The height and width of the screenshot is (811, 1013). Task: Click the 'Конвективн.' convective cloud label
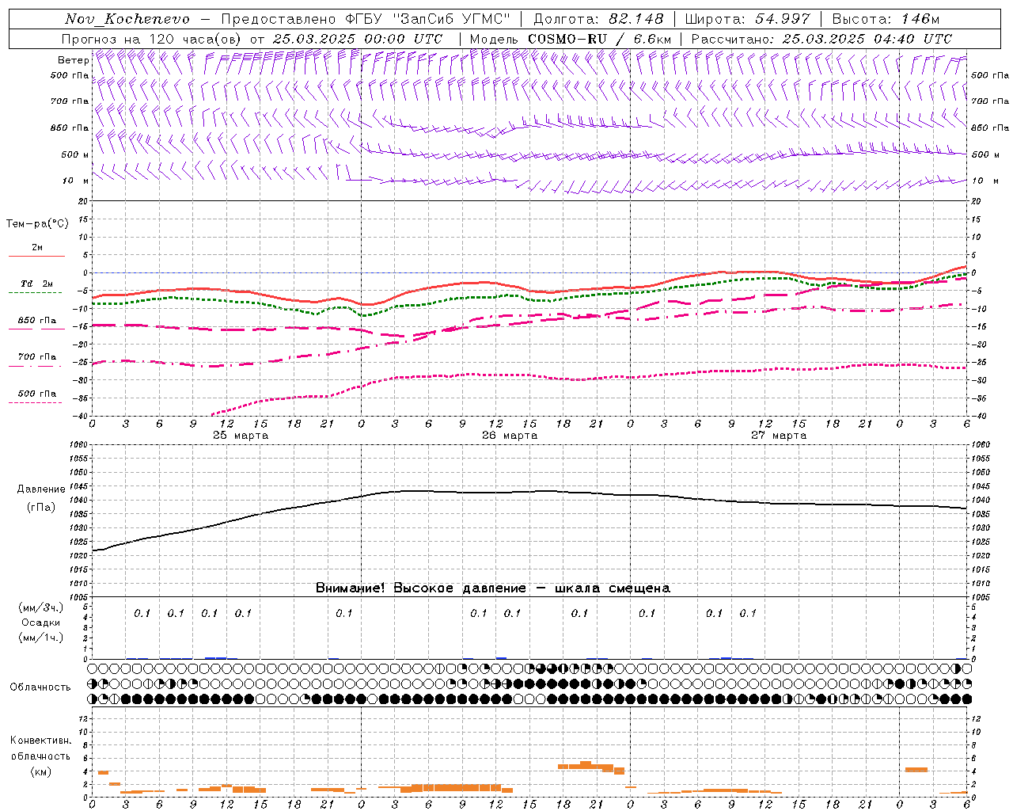[40, 741]
